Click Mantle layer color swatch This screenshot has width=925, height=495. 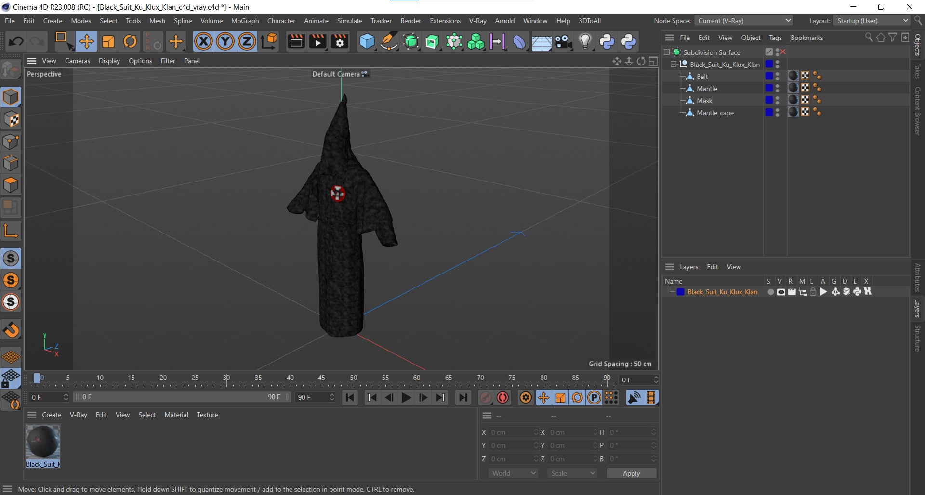(x=769, y=88)
